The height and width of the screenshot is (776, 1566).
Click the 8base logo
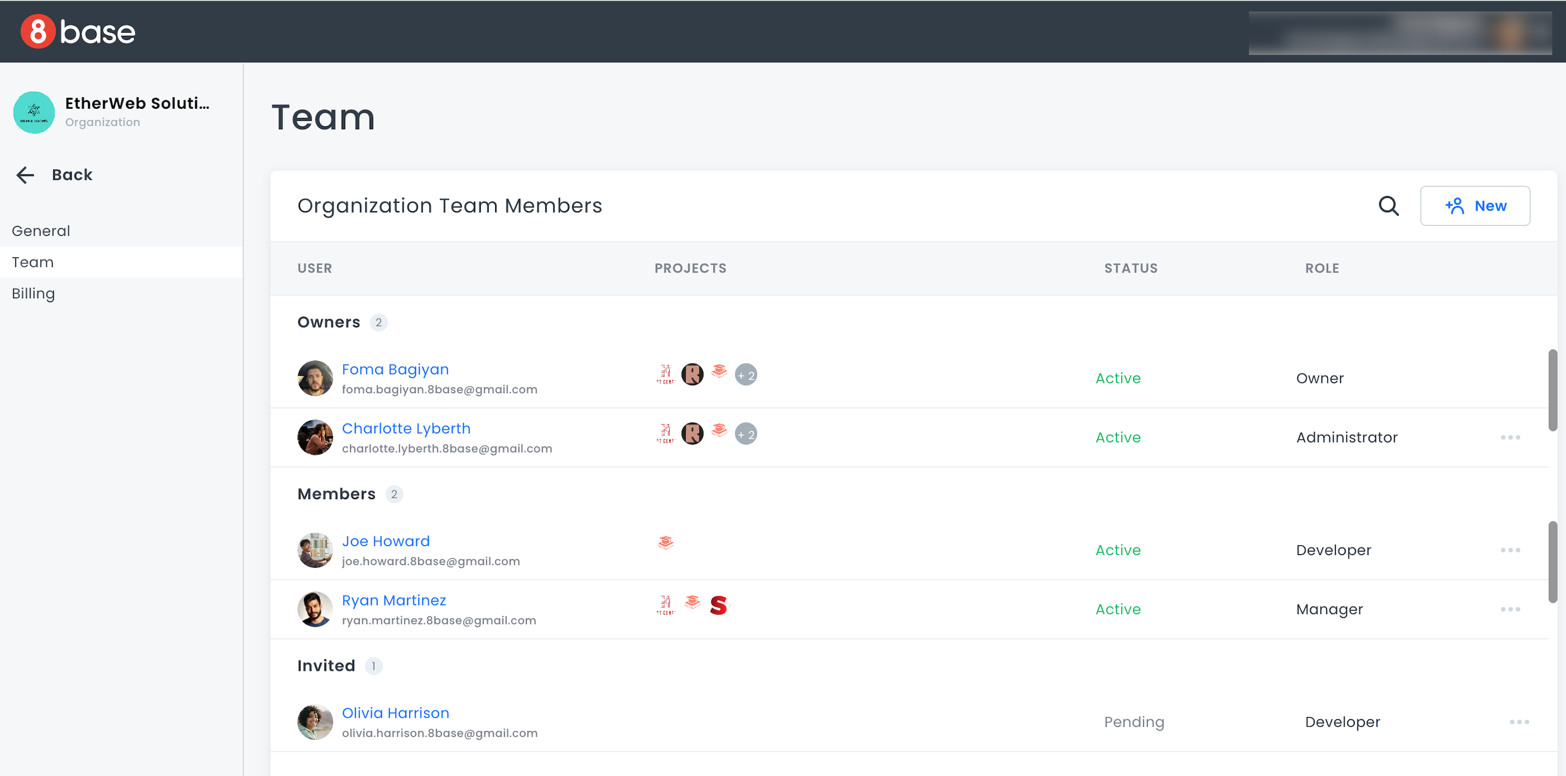[x=78, y=31]
